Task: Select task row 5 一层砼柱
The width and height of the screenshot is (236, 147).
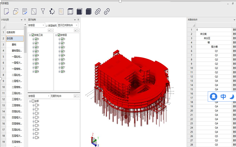Action: tap(15, 57)
